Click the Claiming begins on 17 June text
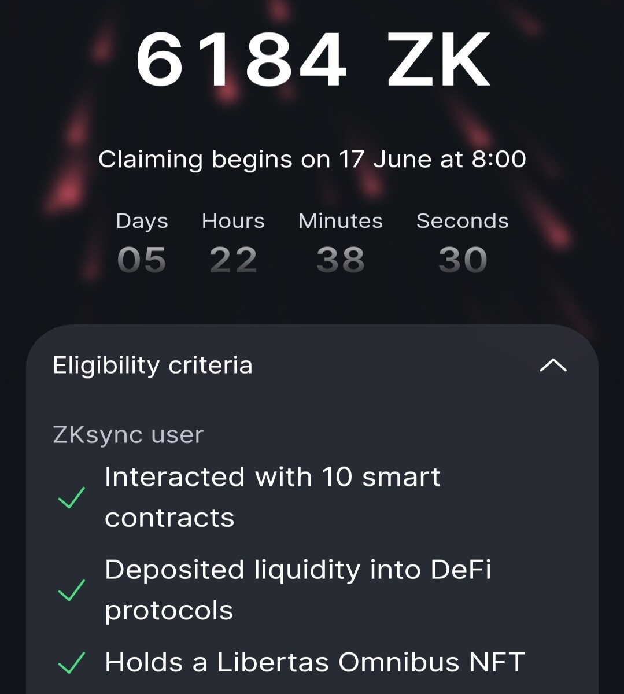Image resolution: width=624 pixels, height=694 pixels. (312, 159)
